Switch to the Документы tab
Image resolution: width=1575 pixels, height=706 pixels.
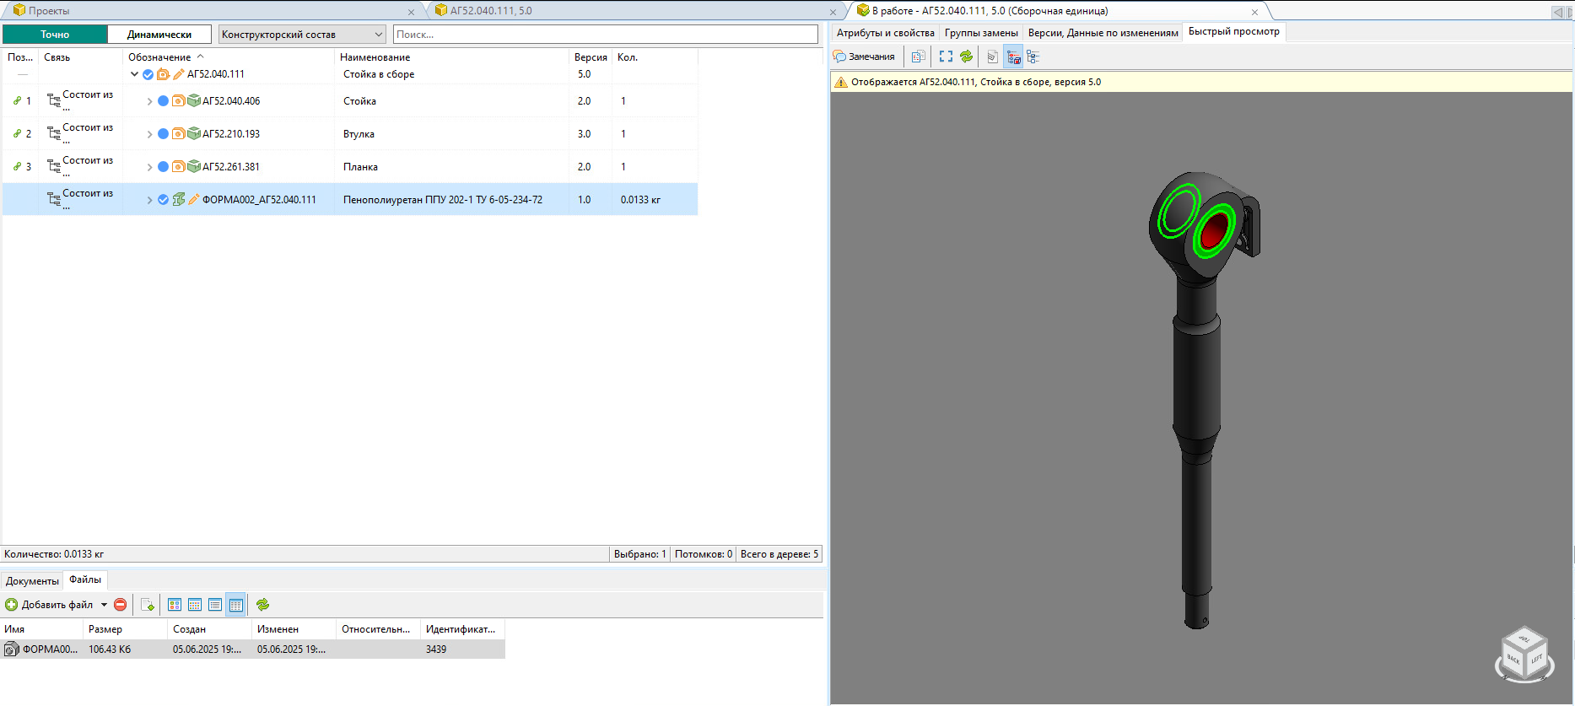point(32,581)
